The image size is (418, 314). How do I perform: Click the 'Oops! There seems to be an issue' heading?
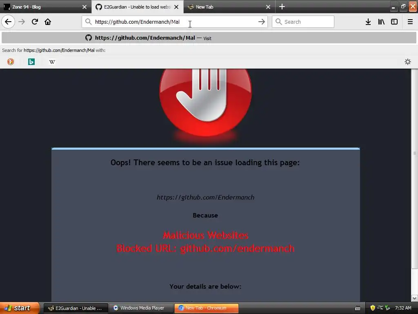205,163
